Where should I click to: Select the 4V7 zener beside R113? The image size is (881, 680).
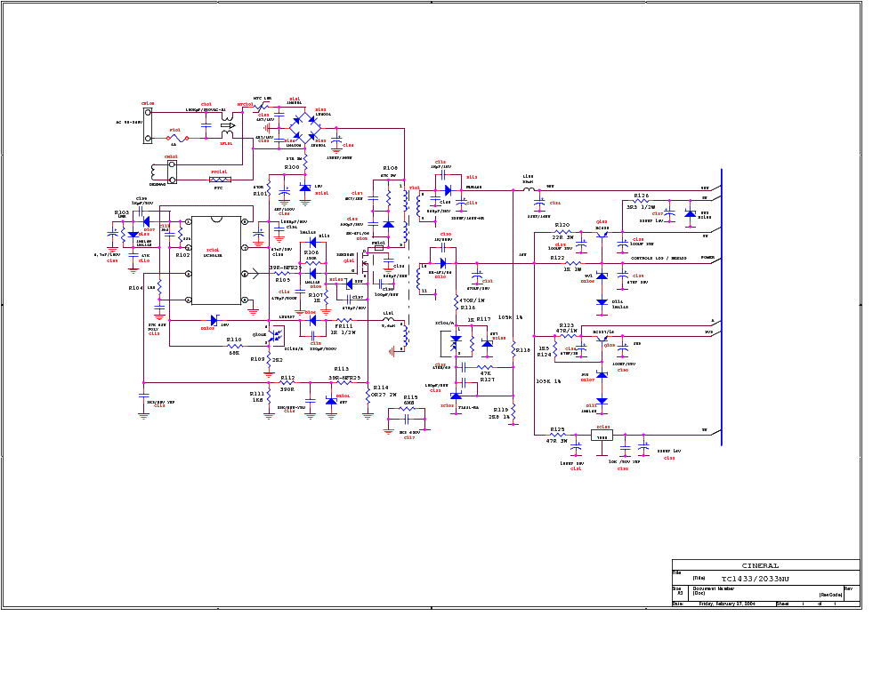(x=332, y=402)
